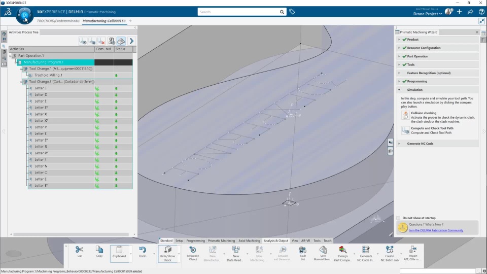Click Create NC Batch Job tool
The height and width of the screenshot is (274, 487).
tap(390, 254)
